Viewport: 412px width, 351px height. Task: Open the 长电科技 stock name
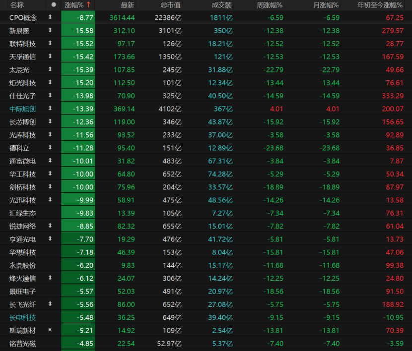(22, 317)
